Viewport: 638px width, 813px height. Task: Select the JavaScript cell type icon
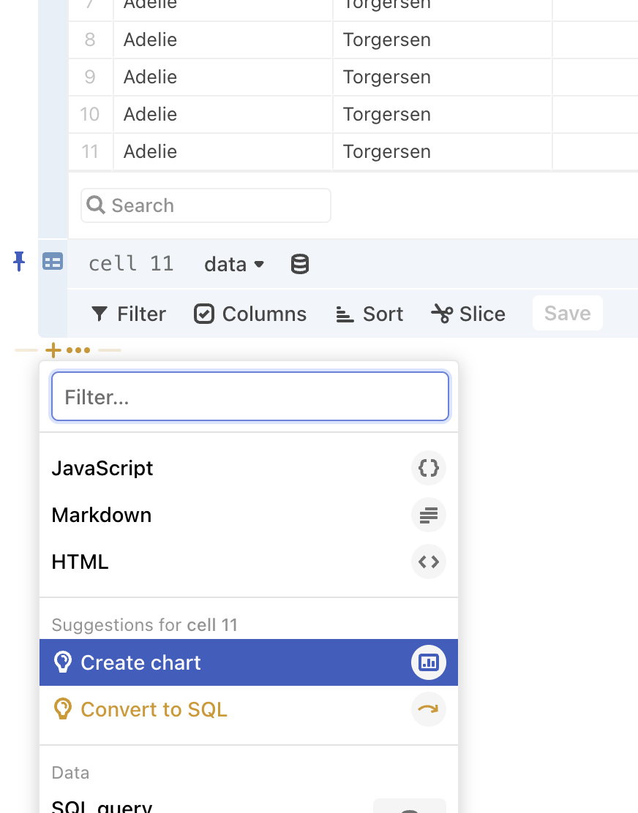click(428, 468)
